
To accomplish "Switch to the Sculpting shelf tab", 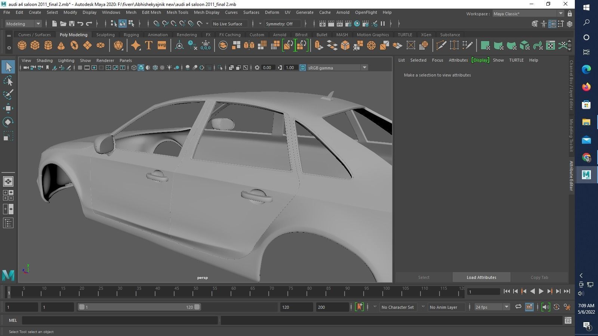I will pos(105,35).
